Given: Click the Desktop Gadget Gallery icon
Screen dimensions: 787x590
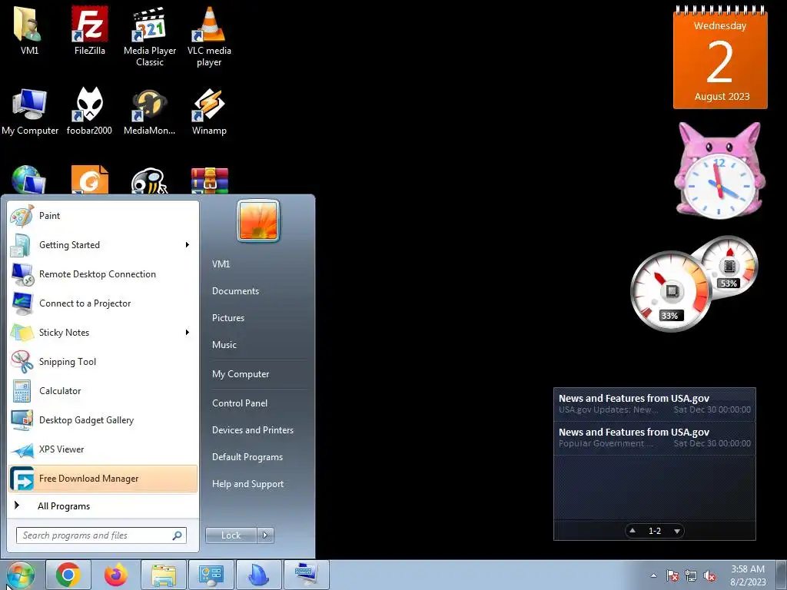Looking at the screenshot, I should point(22,420).
